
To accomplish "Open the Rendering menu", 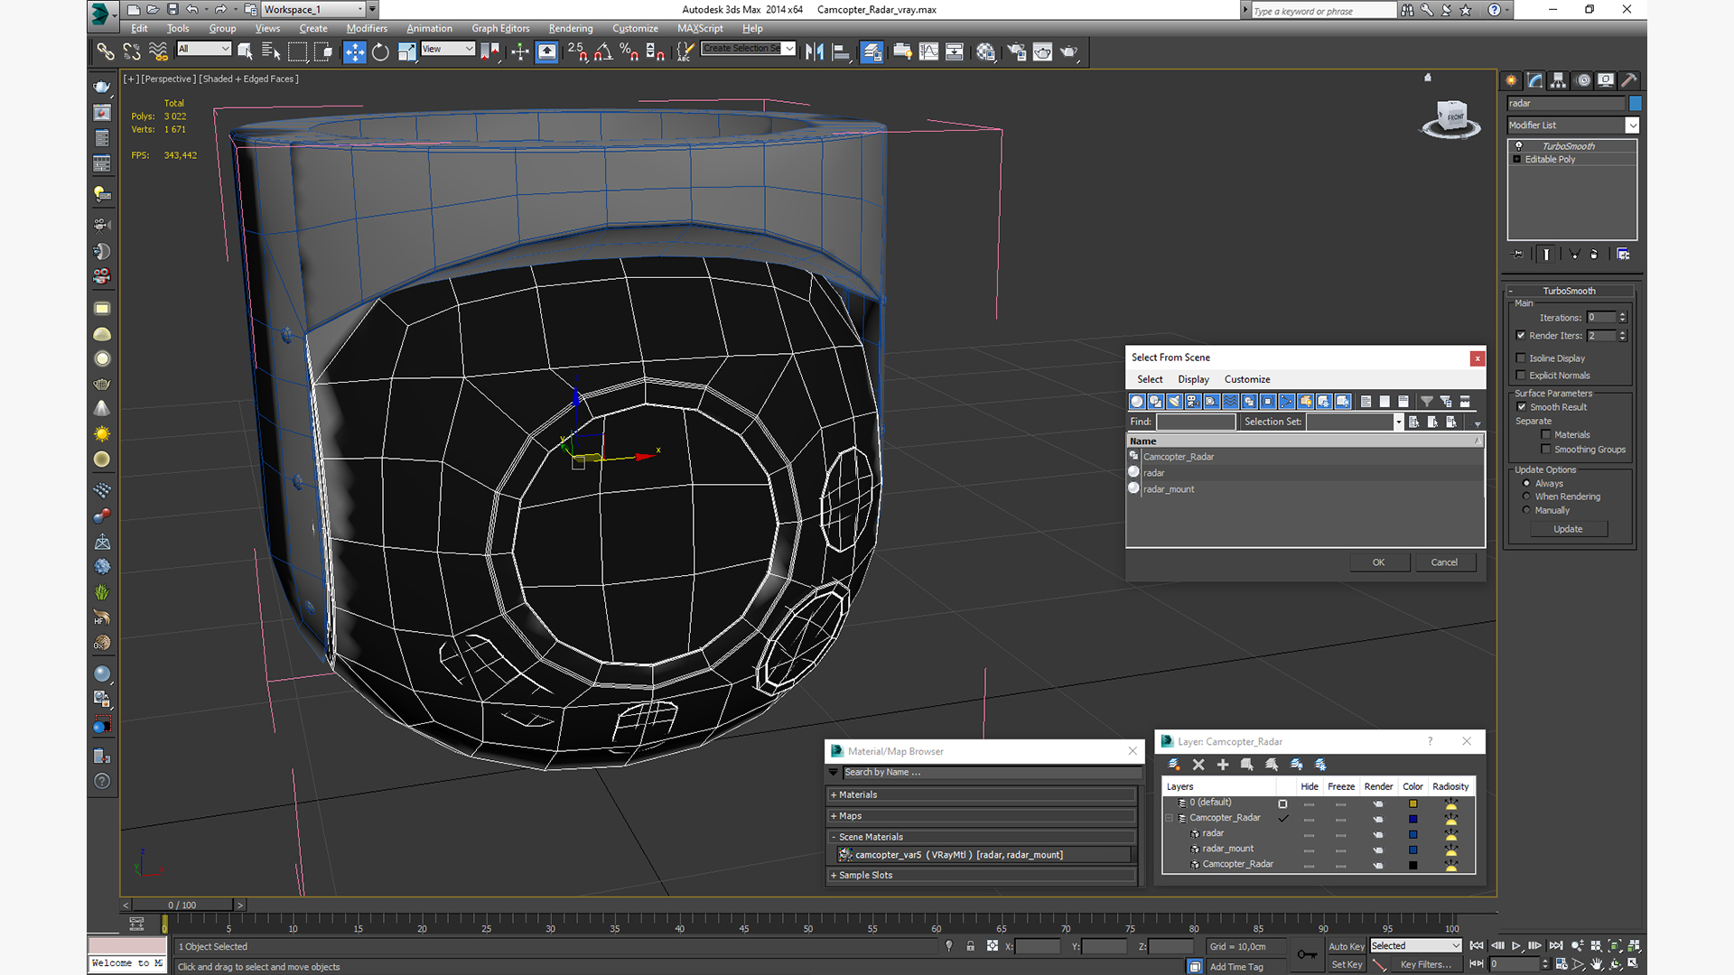I will 571,29.
